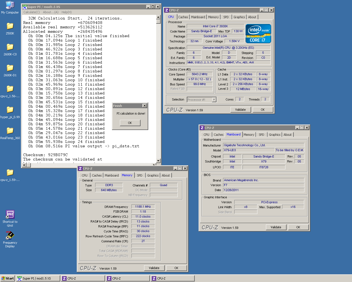The height and width of the screenshot is (282, 352).
Task: Click the DRAM Frequency value 1188.1 MHz
Action: click(x=143, y=207)
